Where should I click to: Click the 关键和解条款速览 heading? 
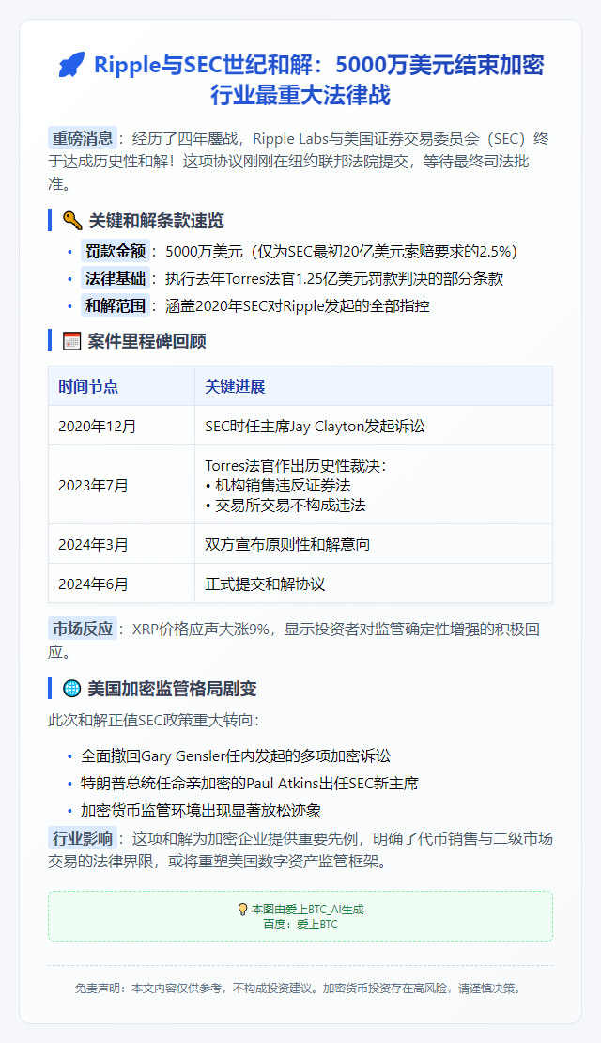(x=156, y=220)
